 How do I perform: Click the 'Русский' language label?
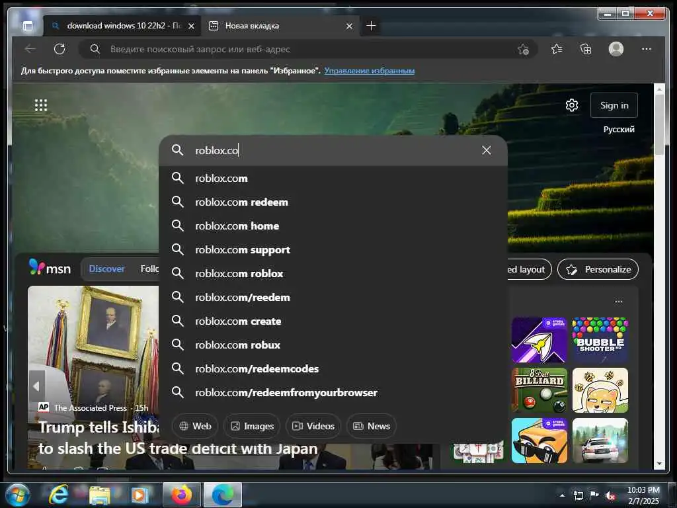[619, 129]
